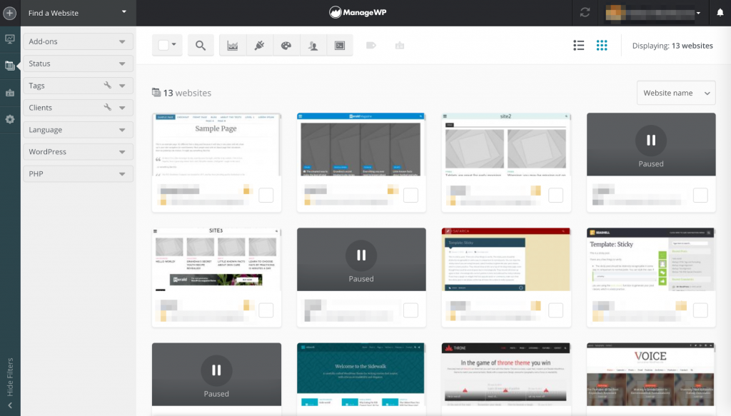Toggle the select-all checkbox in toolbar
Screen dimensions: 731x416
(x=163, y=45)
